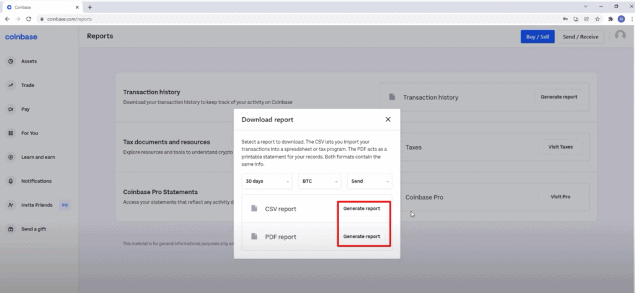Image resolution: width=635 pixels, height=293 pixels.
Task: Click the user profile avatar
Action: 619,36
